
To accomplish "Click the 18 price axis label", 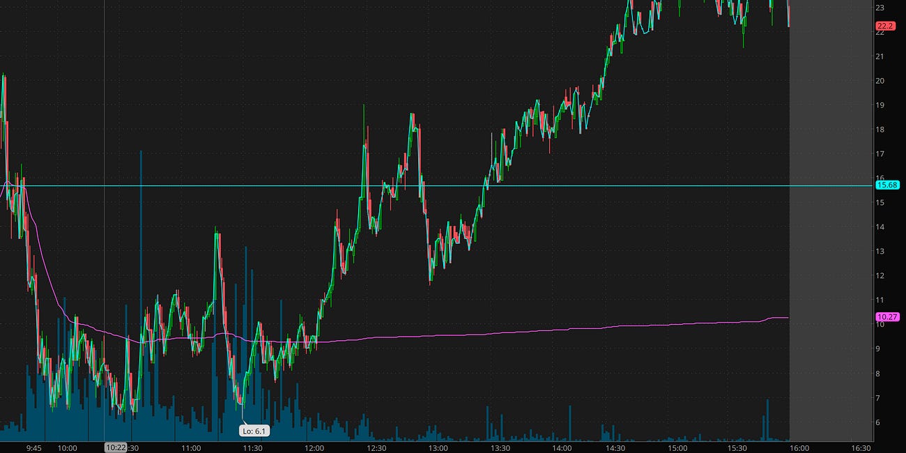I will tap(880, 130).
